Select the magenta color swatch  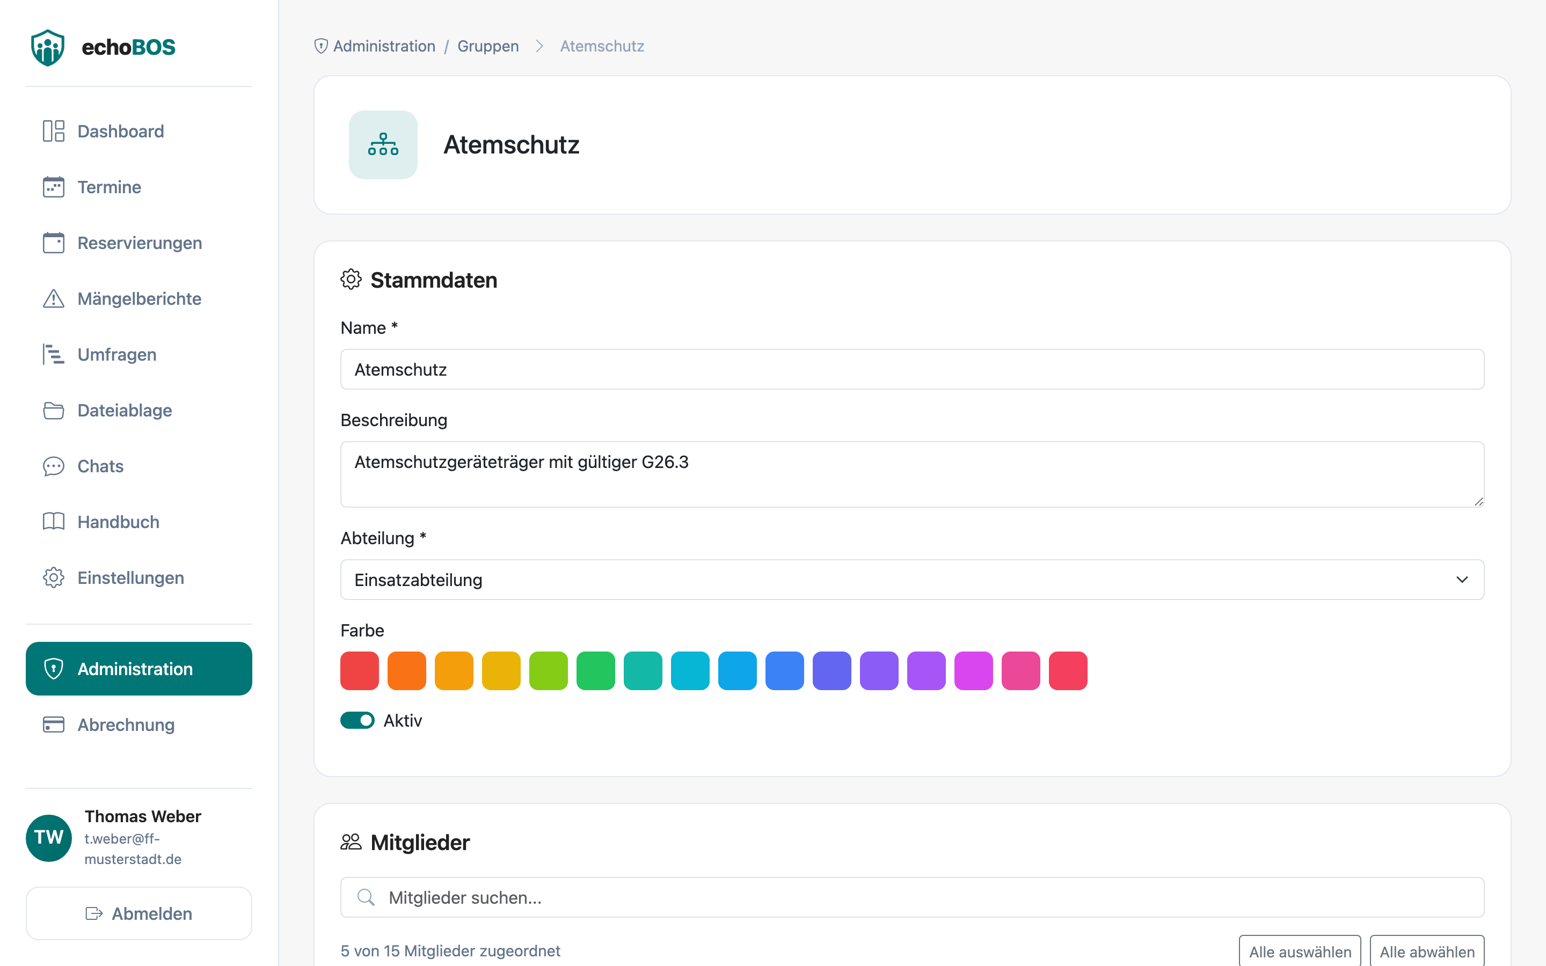tap(974, 671)
